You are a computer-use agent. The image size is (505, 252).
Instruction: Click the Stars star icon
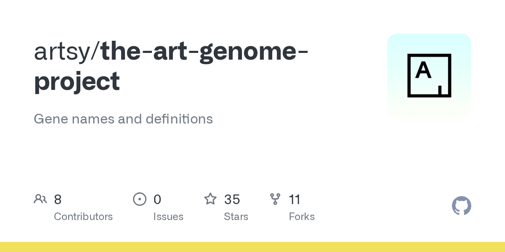point(210,199)
